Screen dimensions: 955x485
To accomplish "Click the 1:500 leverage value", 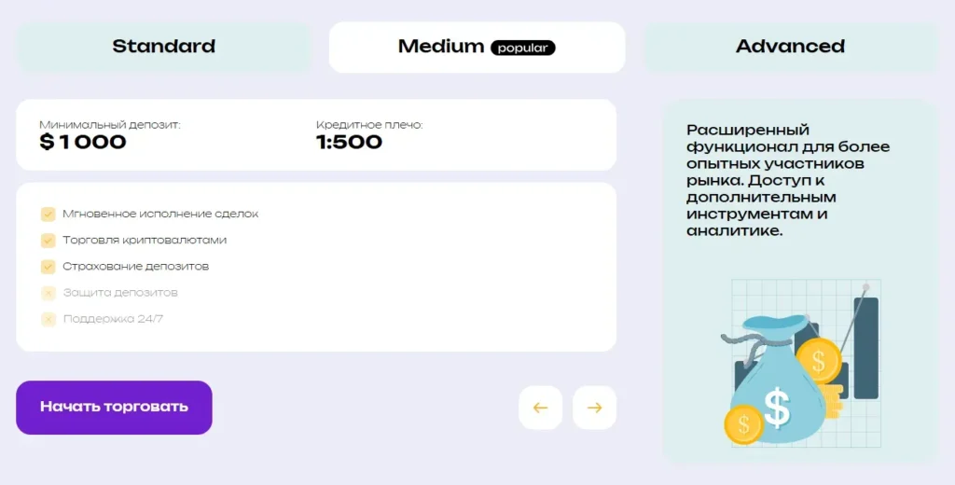I will click(x=349, y=143).
